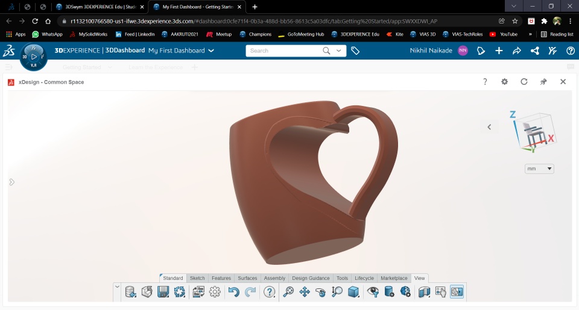Open the YouTube bookmark
The height and width of the screenshot is (310, 579).
pos(503,34)
